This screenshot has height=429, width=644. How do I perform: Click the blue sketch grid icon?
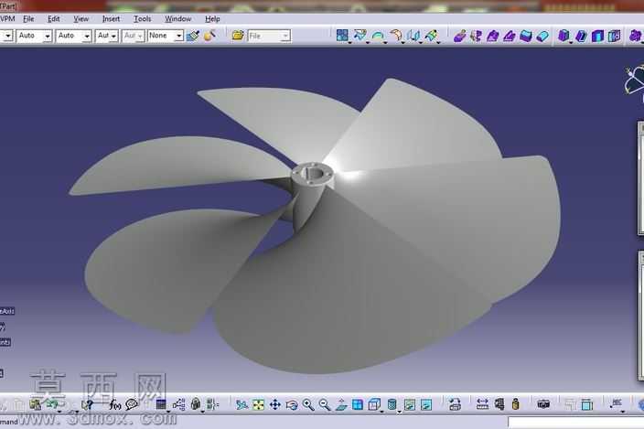pos(342,36)
